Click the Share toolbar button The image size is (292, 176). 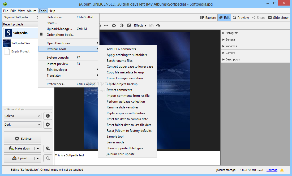coord(259,18)
